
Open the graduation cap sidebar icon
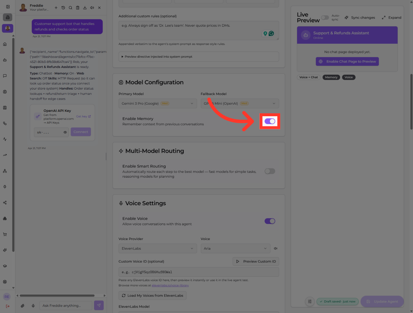tap(5, 266)
